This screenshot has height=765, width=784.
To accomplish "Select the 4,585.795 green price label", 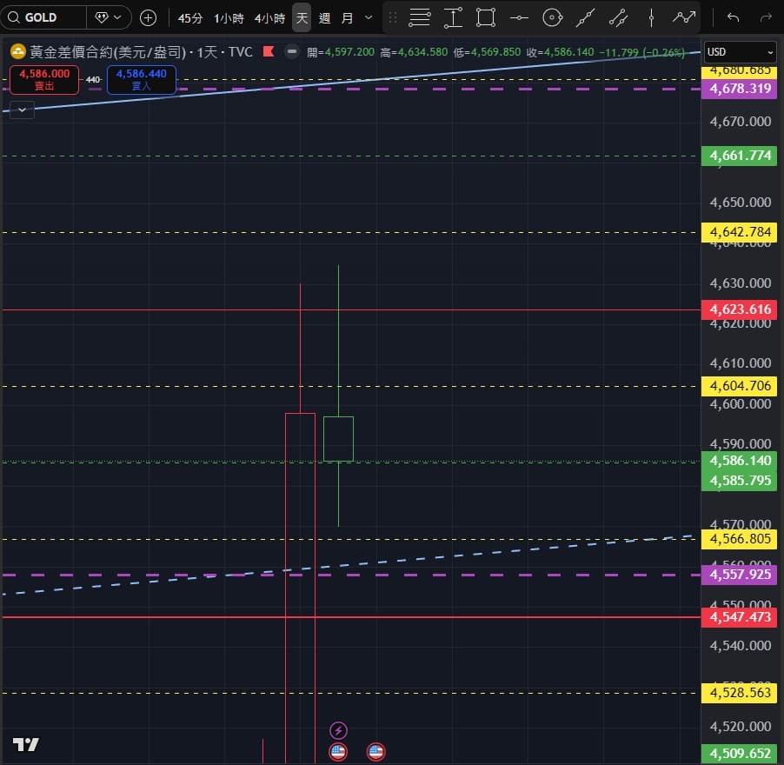I will point(739,481).
